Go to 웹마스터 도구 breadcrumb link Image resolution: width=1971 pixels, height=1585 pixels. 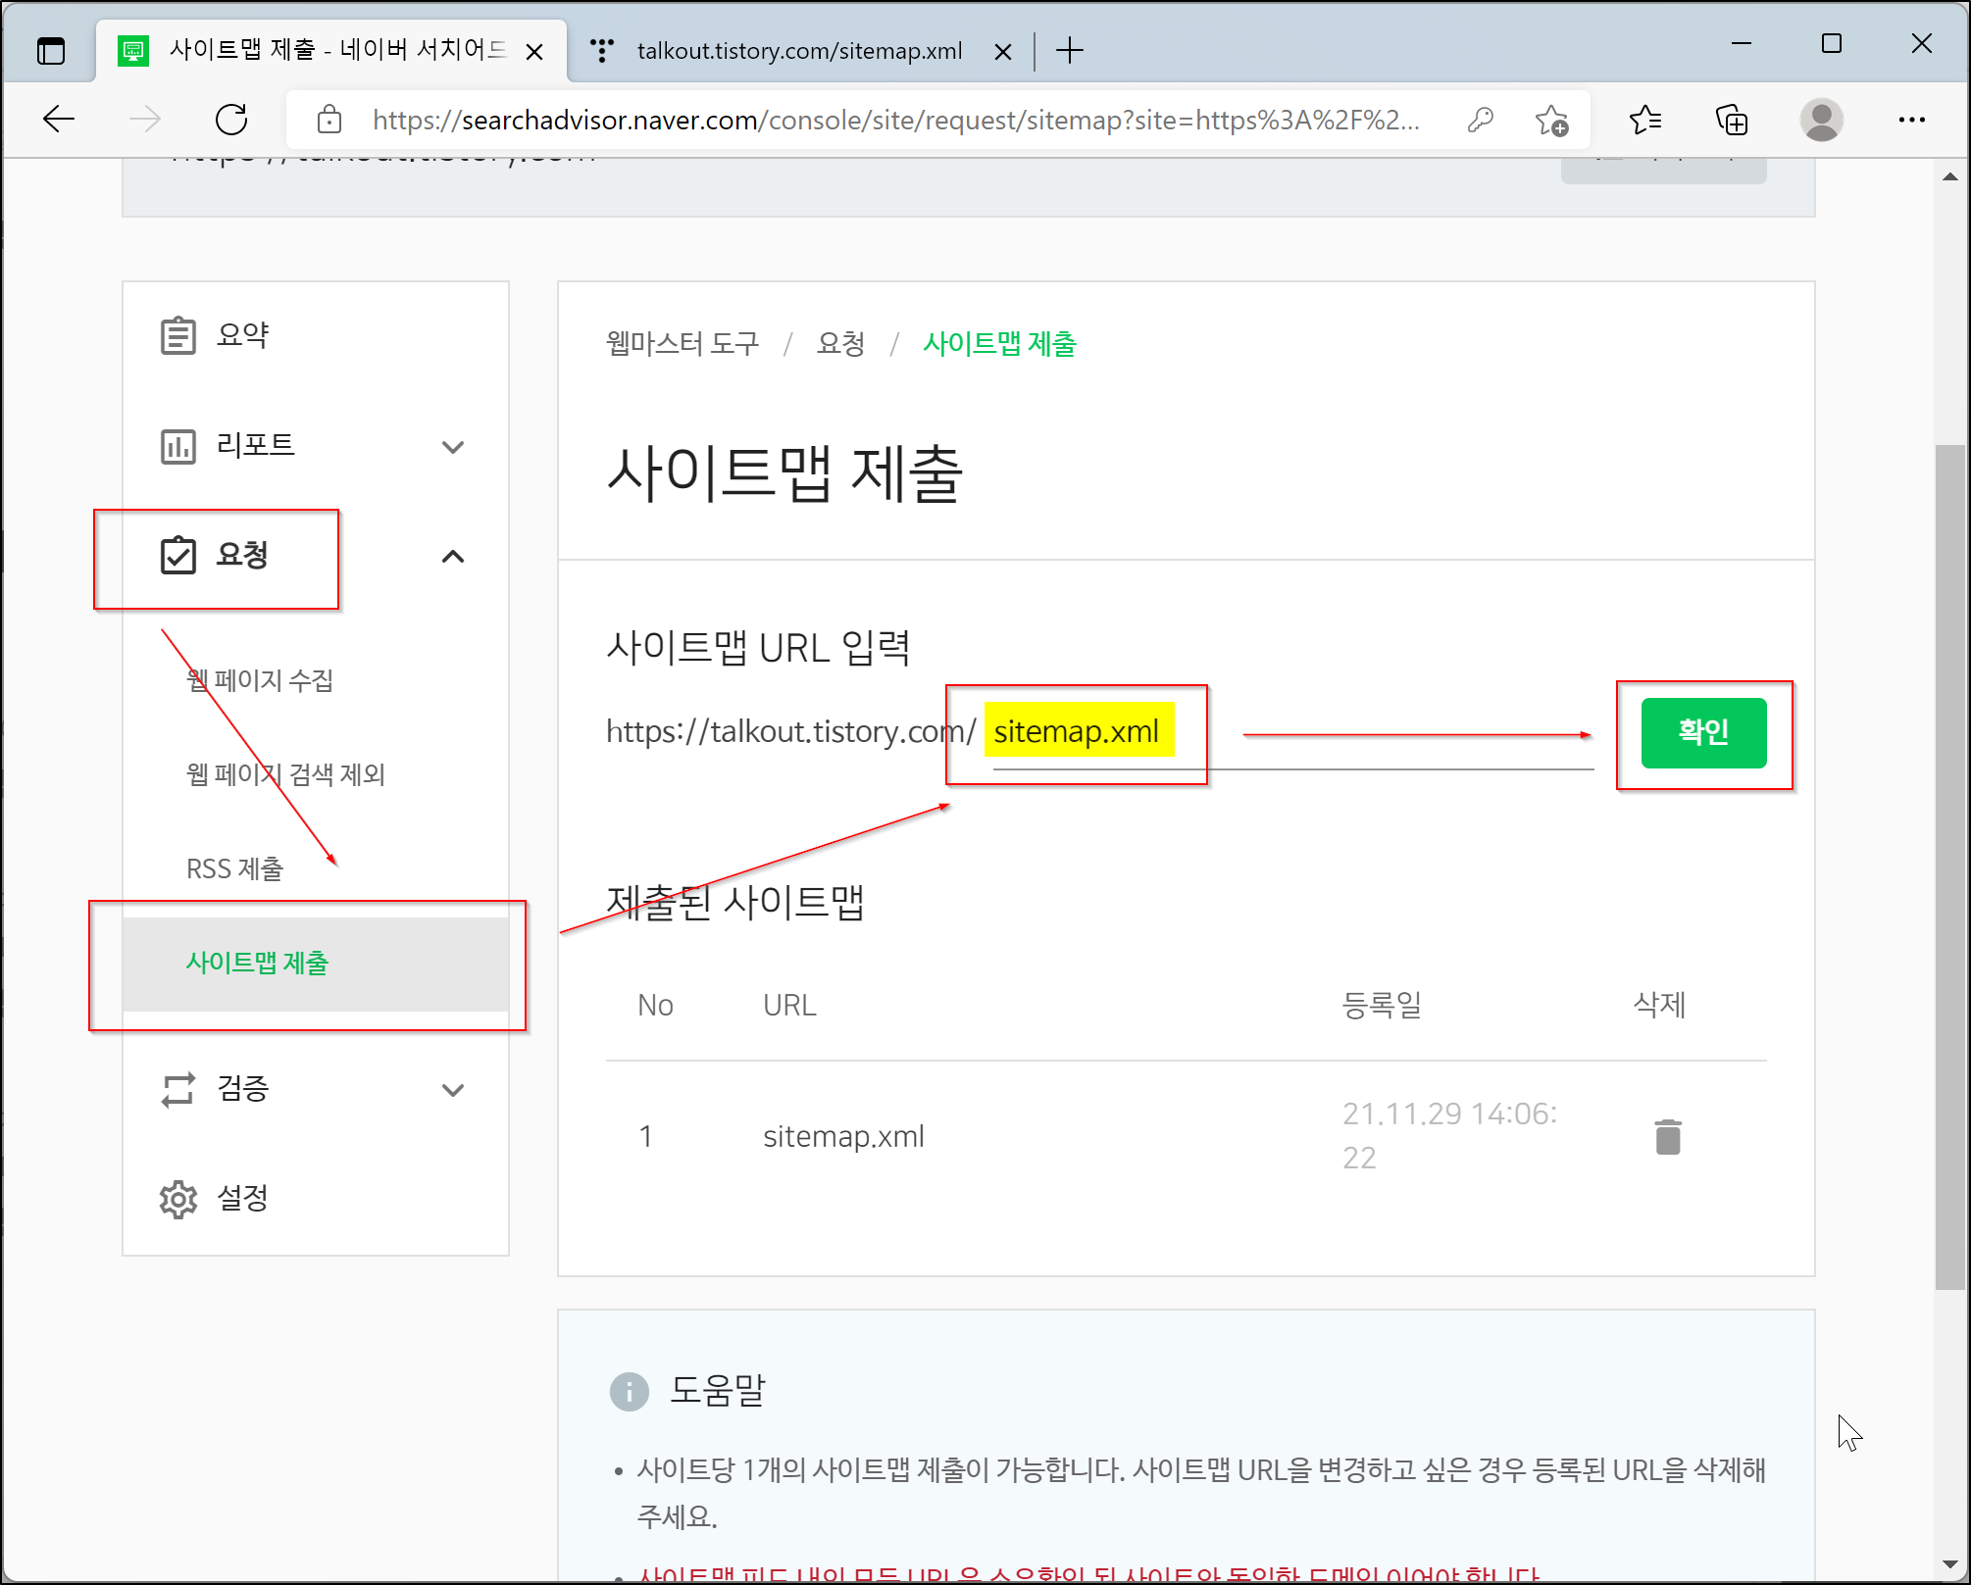click(x=682, y=344)
